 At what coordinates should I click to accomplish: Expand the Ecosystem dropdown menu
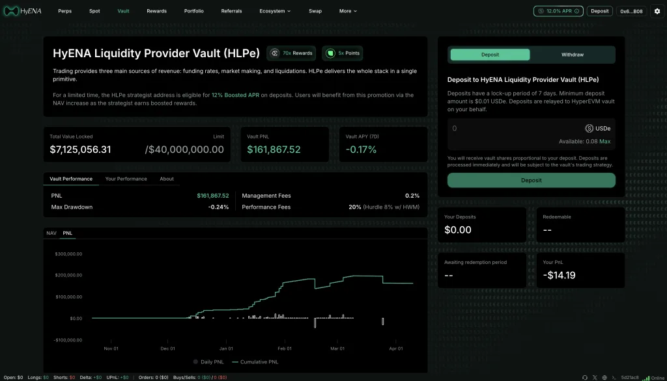(x=275, y=11)
